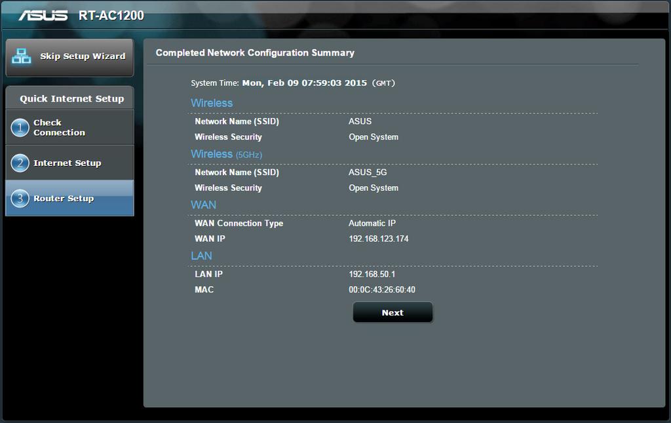Open the Router Setup step
This screenshot has height=423, width=671.
(x=69, y=198)
